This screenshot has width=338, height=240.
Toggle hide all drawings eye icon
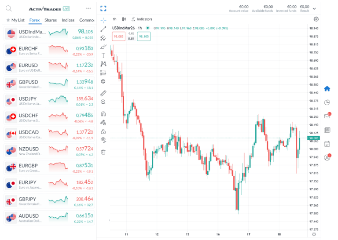(x=103, y=140)
